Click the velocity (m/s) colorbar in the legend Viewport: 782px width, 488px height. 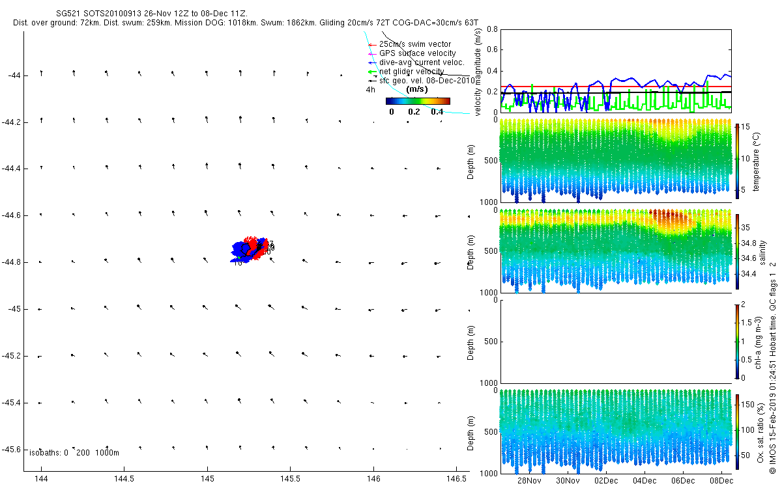417,101
